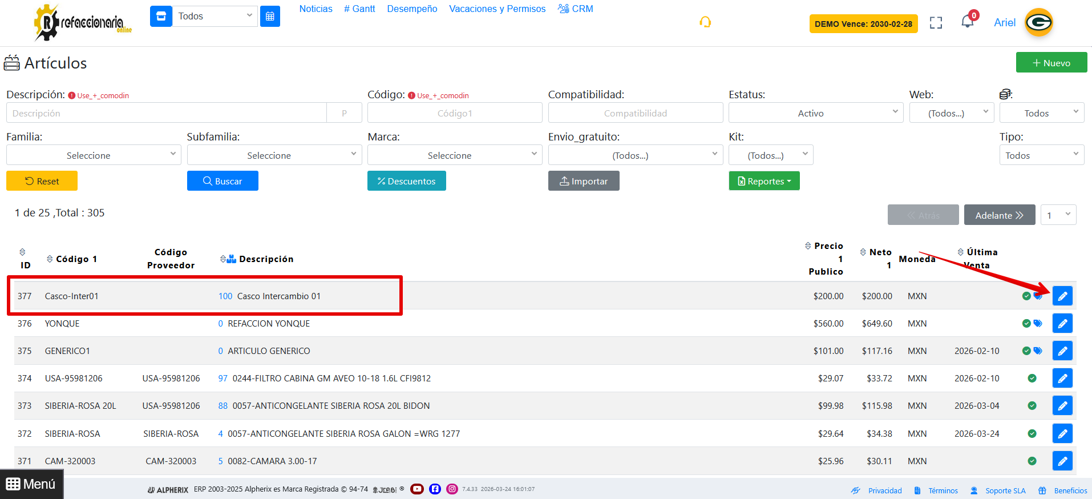
Task: Click the Adelante next page button
Action: click(x=999, y=215)
